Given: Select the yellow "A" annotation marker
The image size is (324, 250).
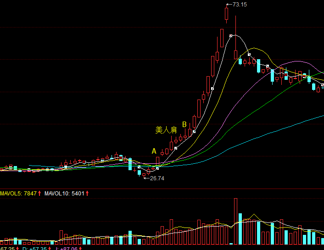Looking at the screenshot, I should click(154, 151).
